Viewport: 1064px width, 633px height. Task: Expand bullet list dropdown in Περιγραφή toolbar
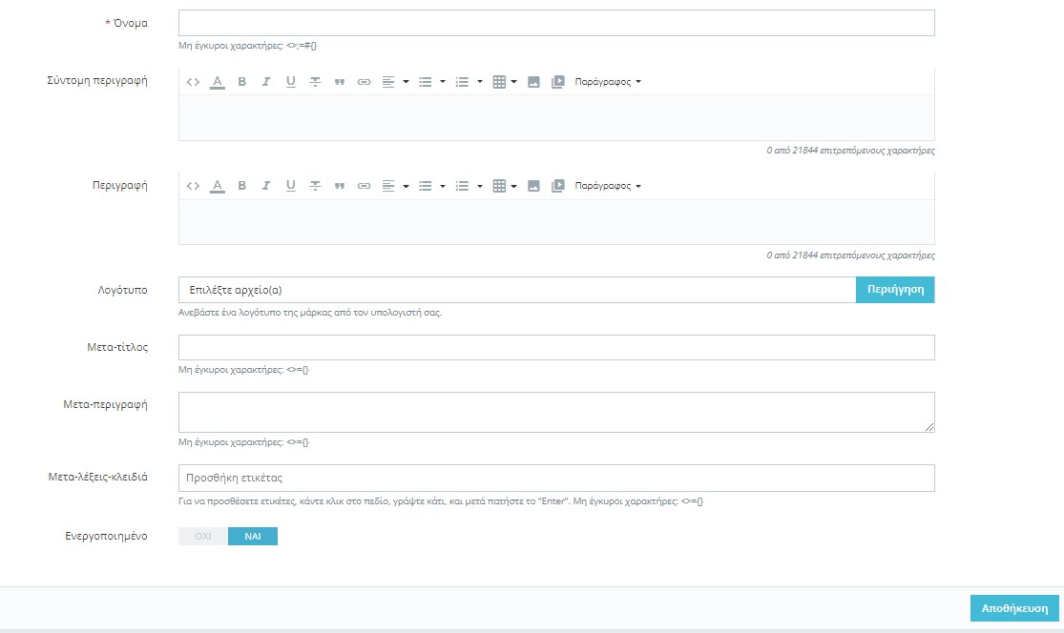tap(431, 186)
